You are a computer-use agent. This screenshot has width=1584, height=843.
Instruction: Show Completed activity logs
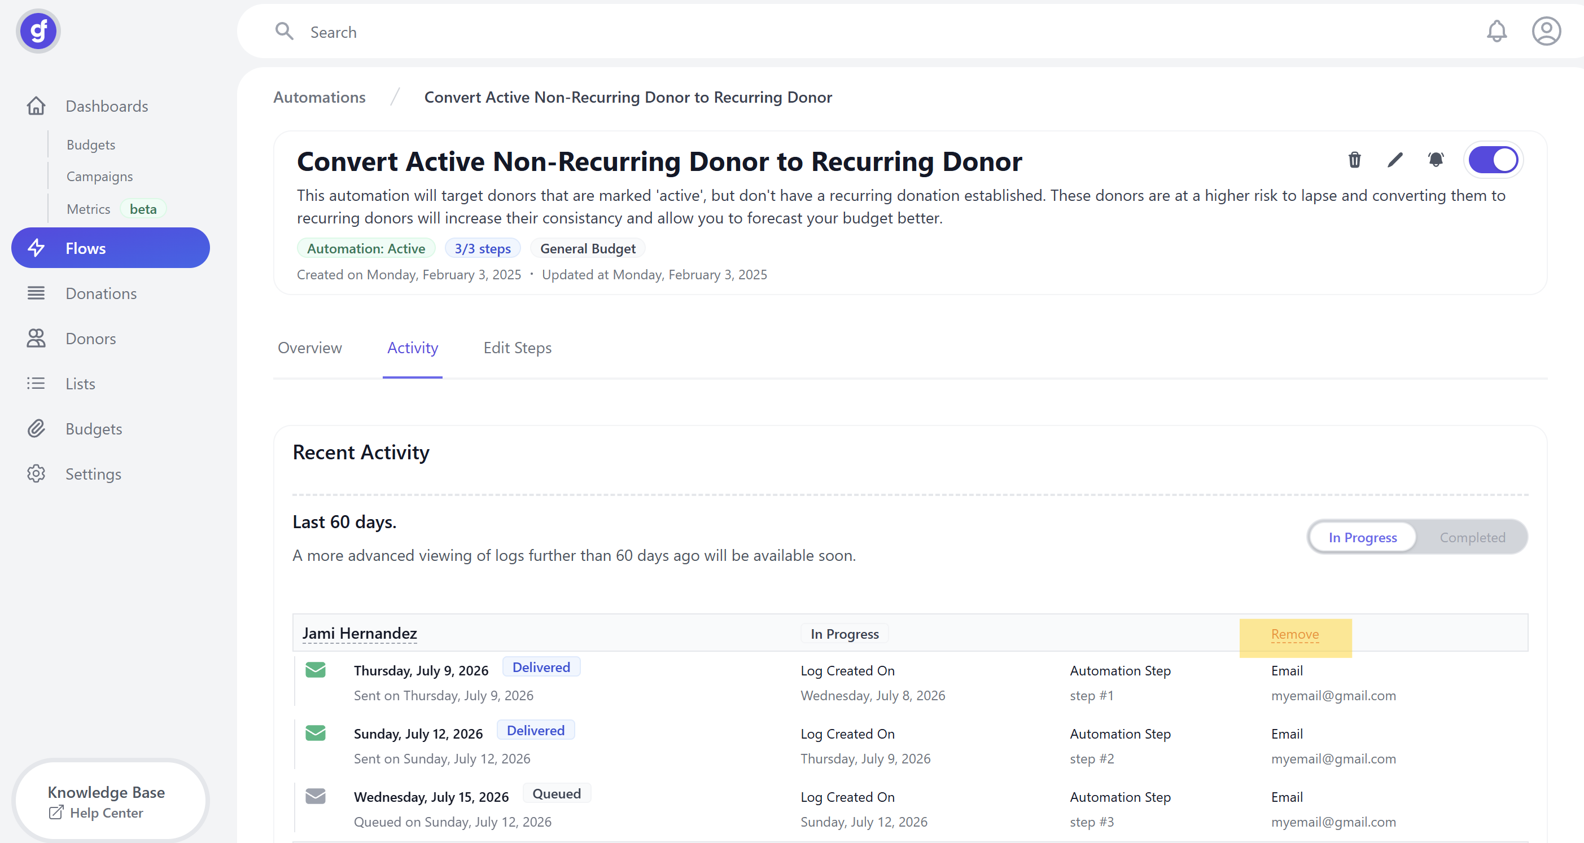(x=1472, y=538)
